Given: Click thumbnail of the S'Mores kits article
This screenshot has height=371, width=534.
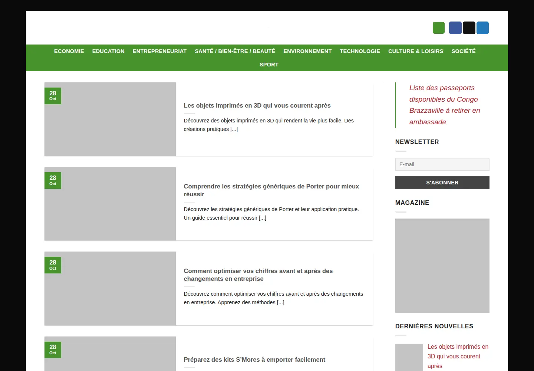Looking at the screenshot, I should (110, 354).
